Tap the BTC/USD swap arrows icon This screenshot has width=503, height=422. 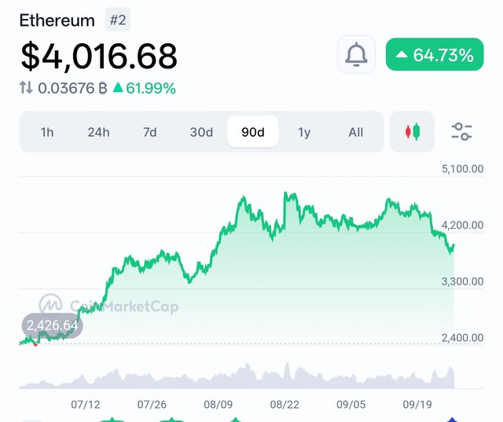pyautogui.click(x=27, y=88)
